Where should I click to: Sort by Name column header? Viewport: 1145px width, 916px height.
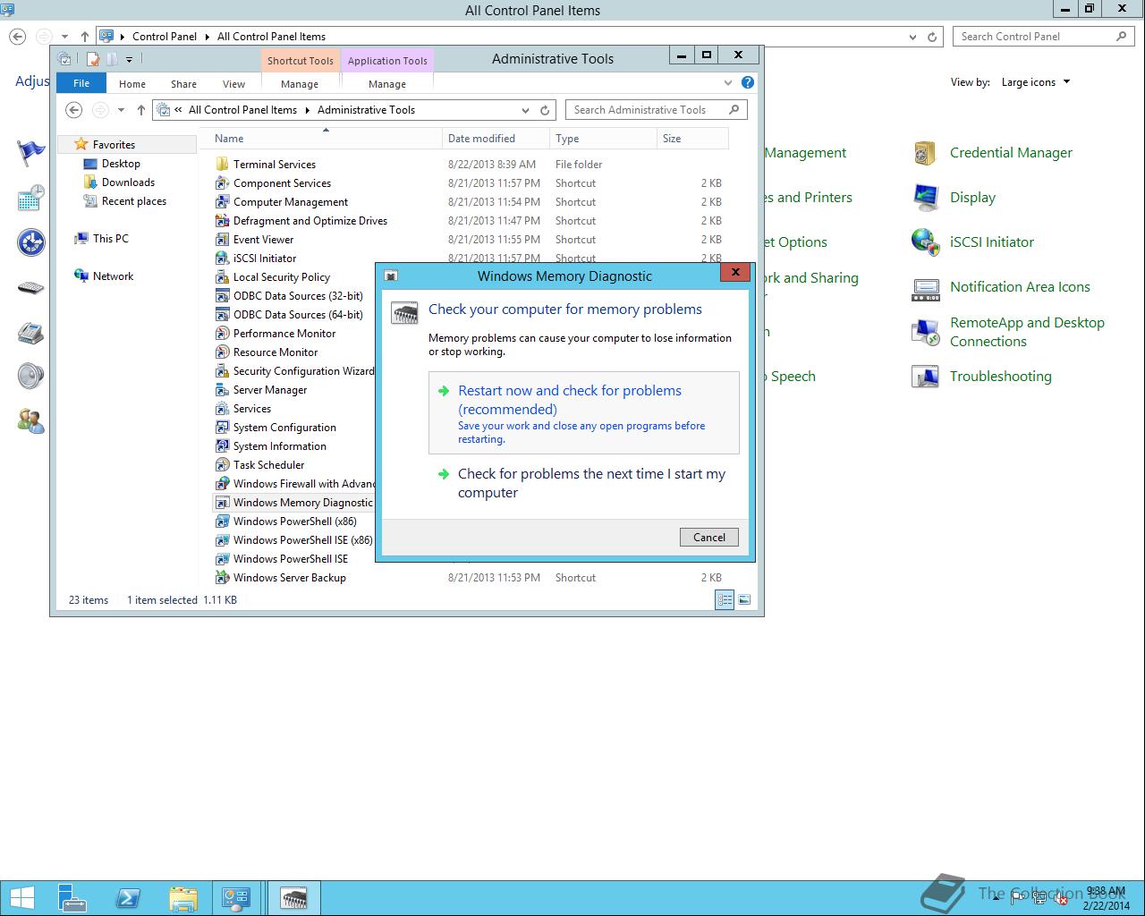click(326, 139)
